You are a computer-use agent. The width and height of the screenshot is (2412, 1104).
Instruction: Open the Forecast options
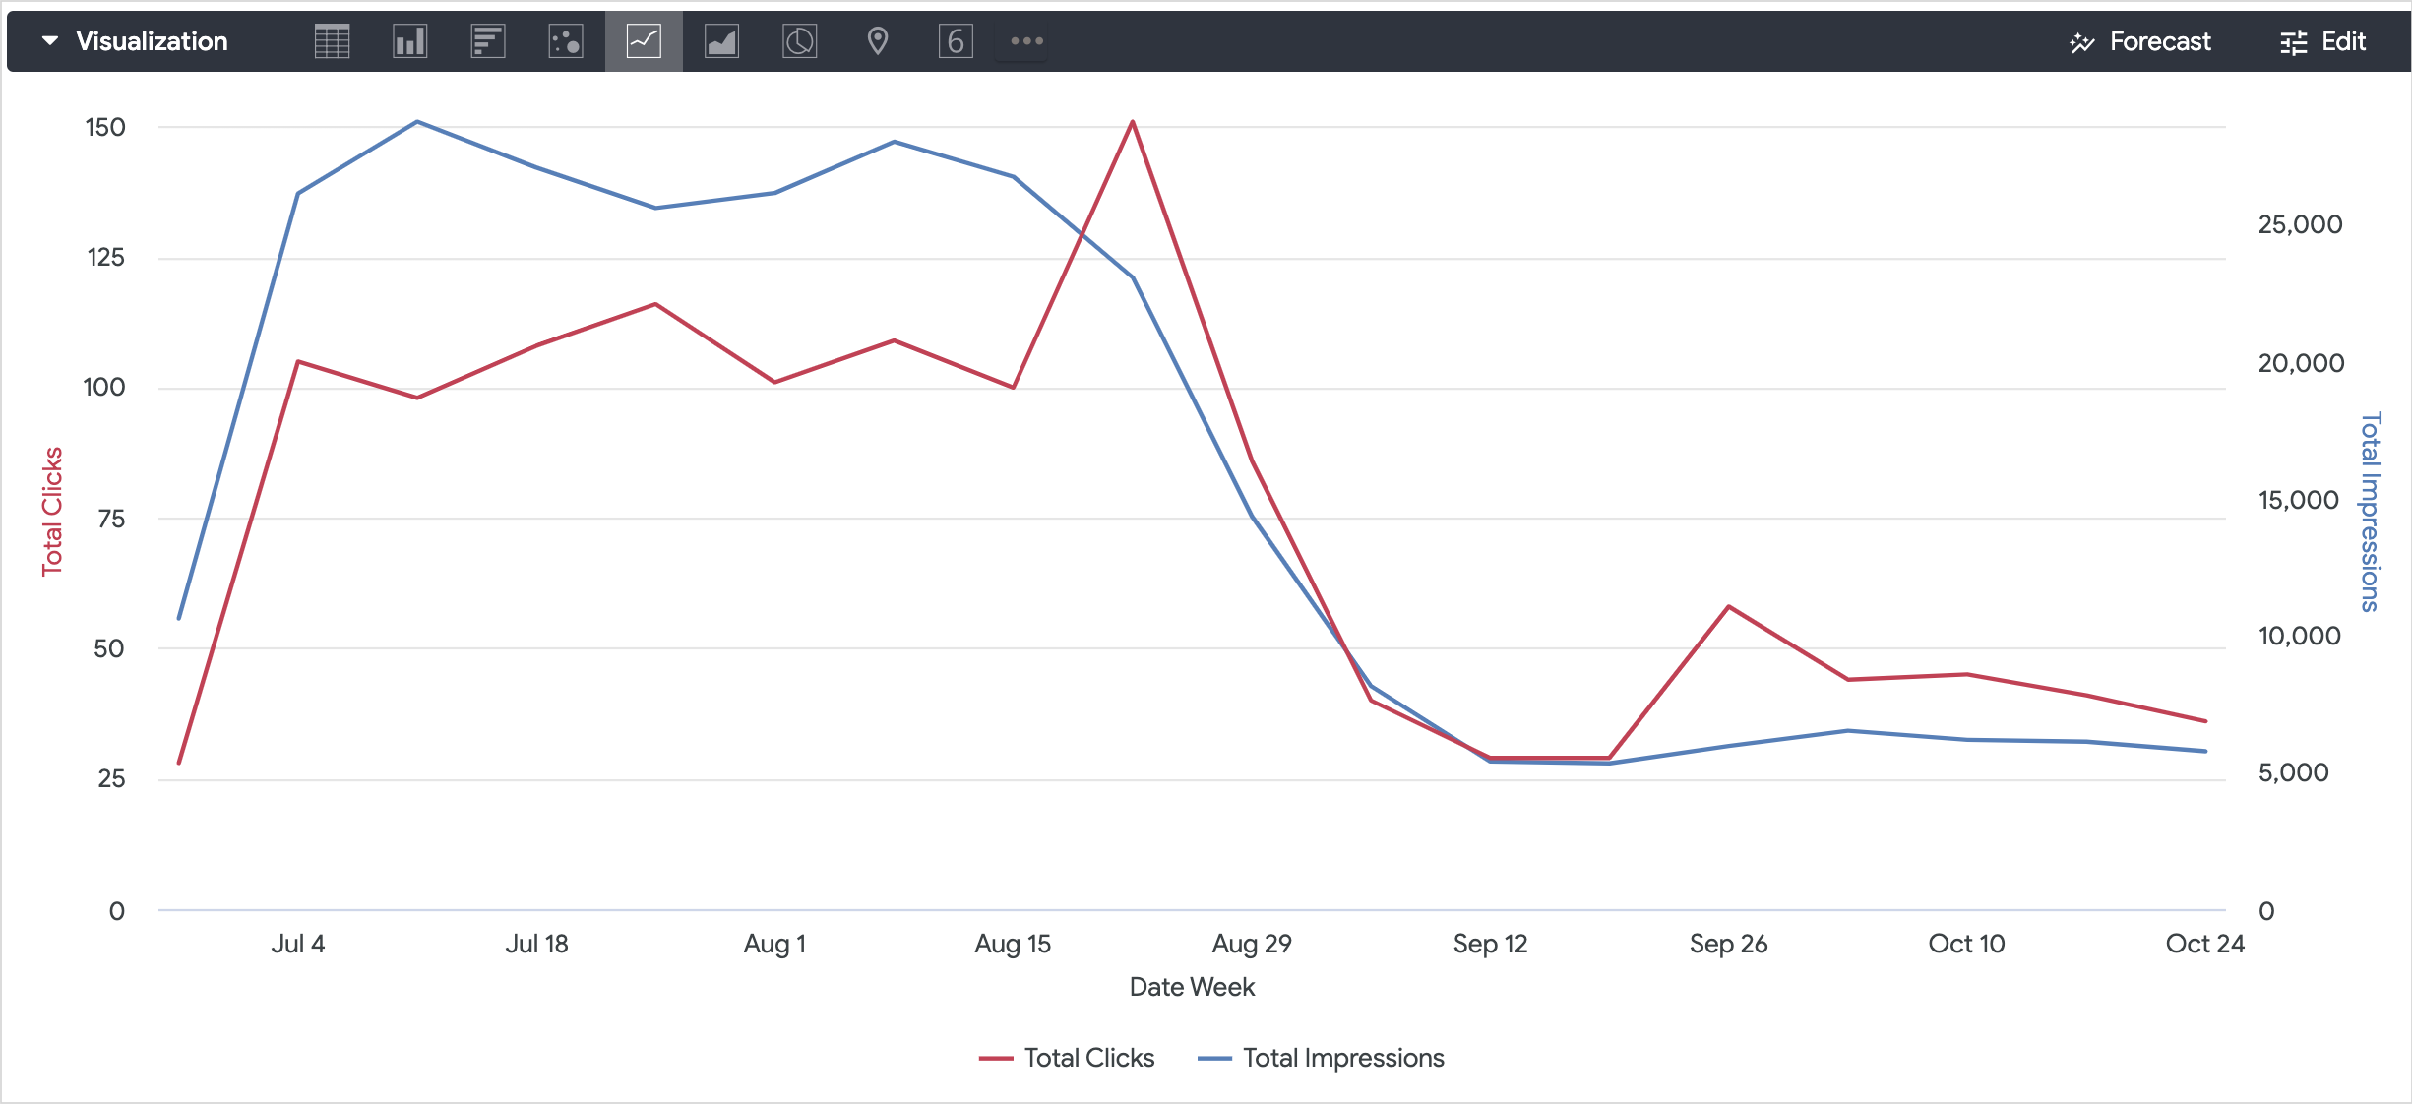pos(2140,41)
